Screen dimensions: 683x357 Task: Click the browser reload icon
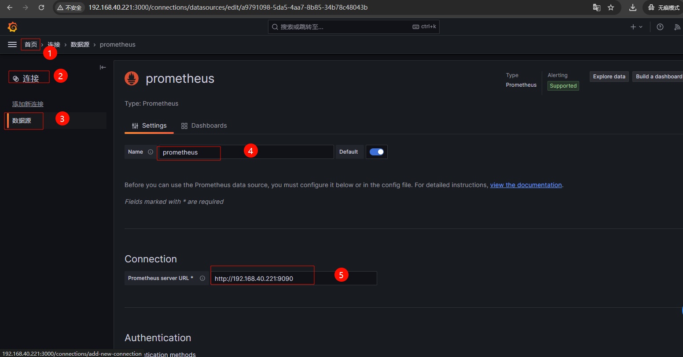pyautogui.click(x=41, y=7)
